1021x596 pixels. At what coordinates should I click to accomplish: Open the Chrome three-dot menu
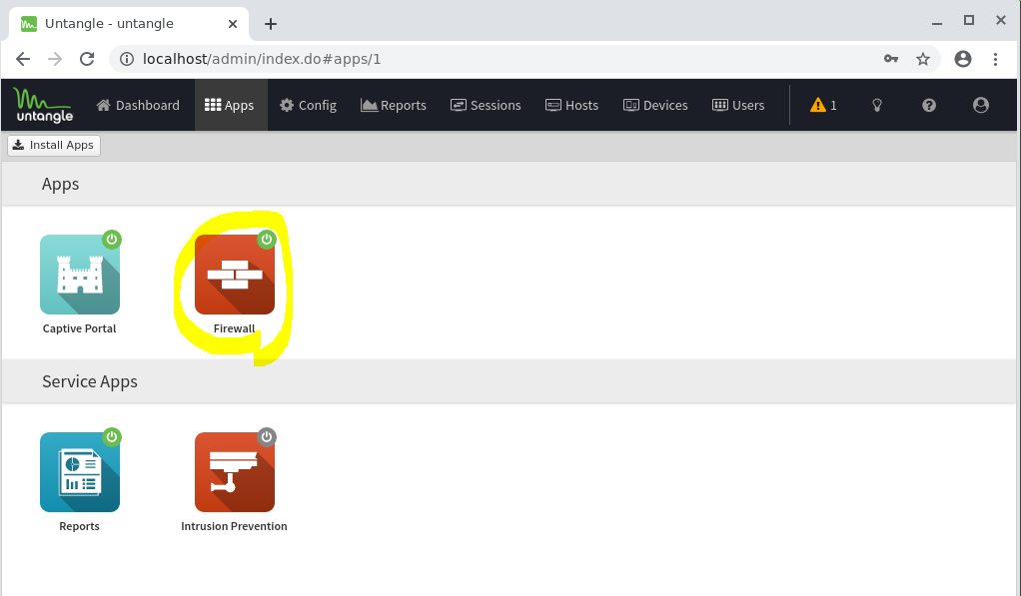point(996,59)
